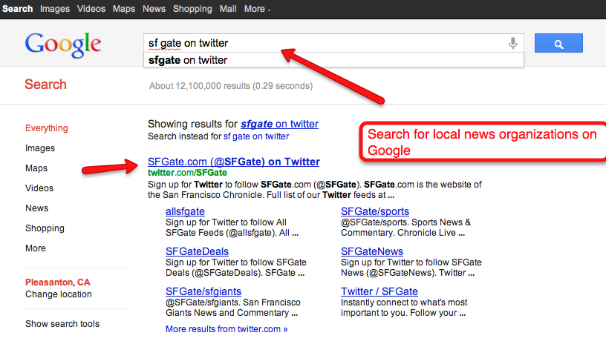Open Images in the top navigation bar

click(x=56, y=9)
